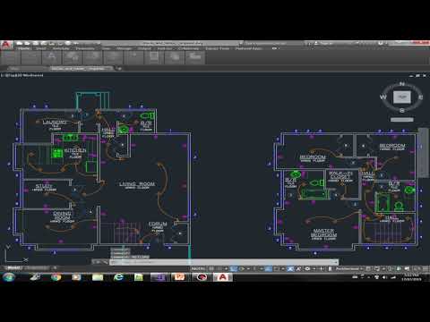The width and height of the screenshot is (430, 322).
Task: Switch to the Annotate ribbon tab
Action: click(61, 48)
